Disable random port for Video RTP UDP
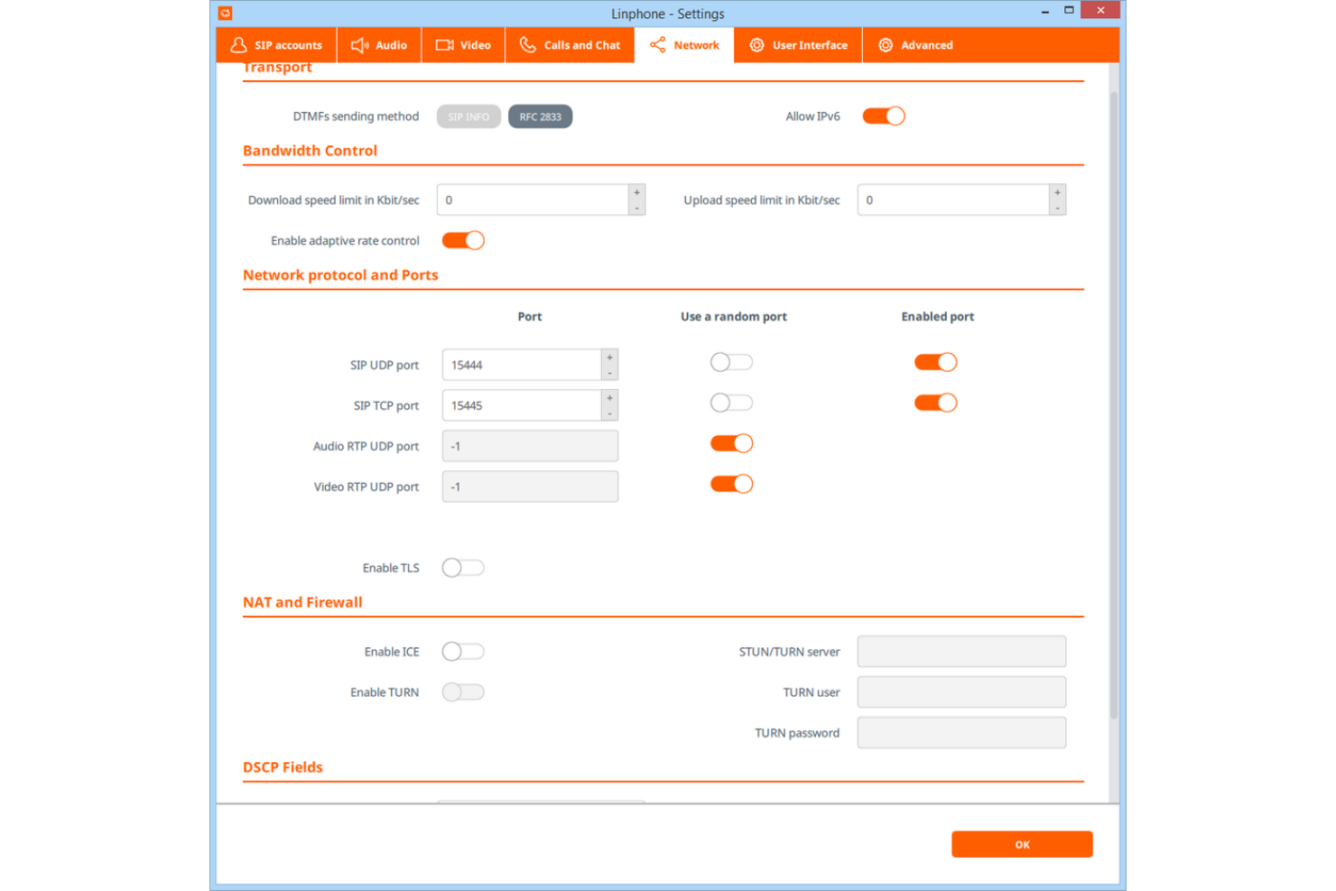This screenshot has height=891, width=1336. pos(731,484)
